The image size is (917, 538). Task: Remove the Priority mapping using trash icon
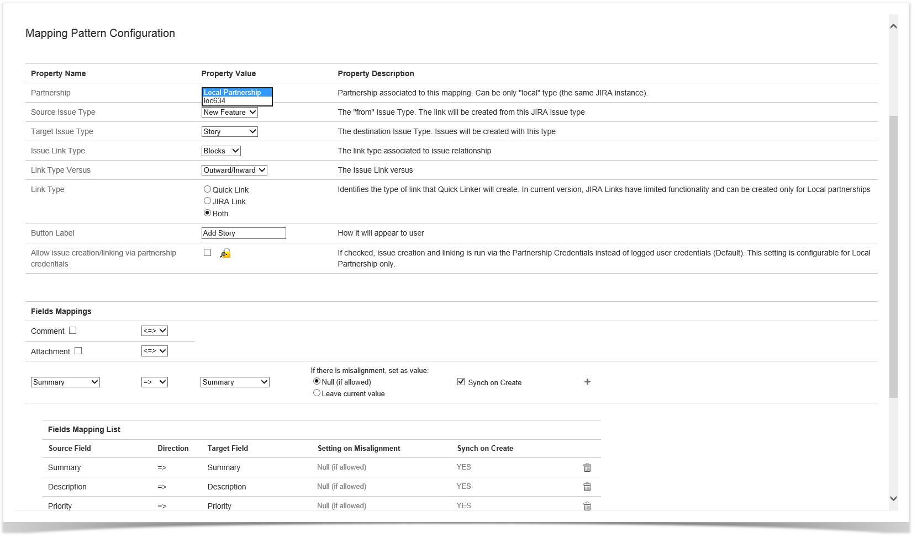click(587, 506)
